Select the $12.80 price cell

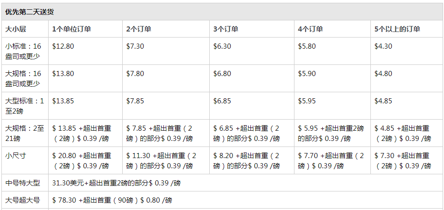point(63,46)
